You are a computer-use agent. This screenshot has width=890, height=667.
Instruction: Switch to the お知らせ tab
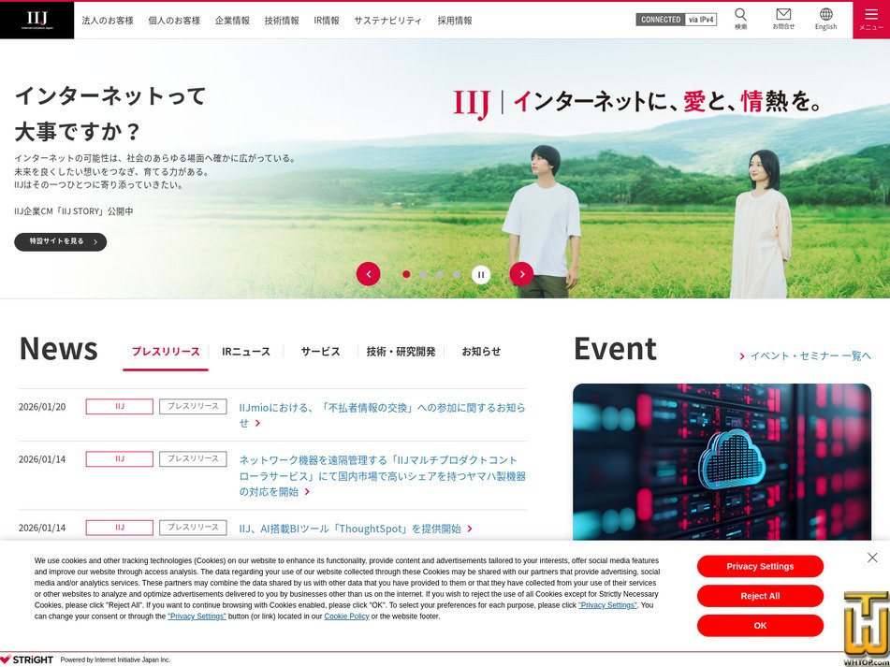pos(480,351)
